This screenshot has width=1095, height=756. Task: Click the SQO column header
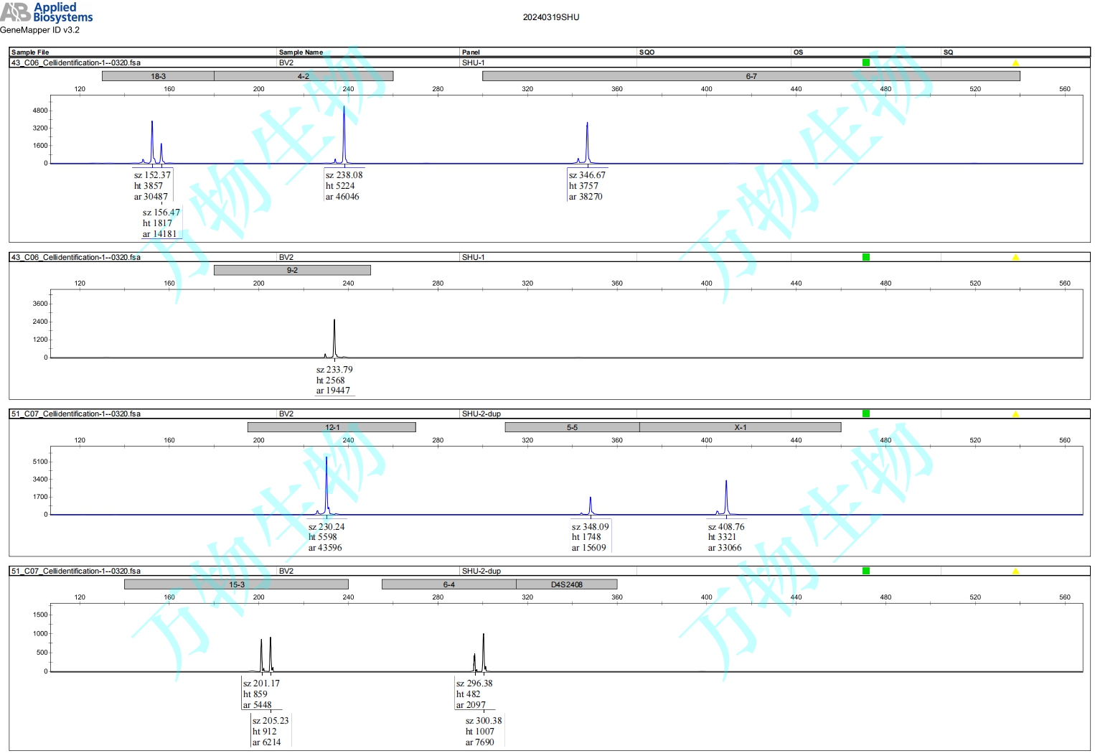point(647,52)
